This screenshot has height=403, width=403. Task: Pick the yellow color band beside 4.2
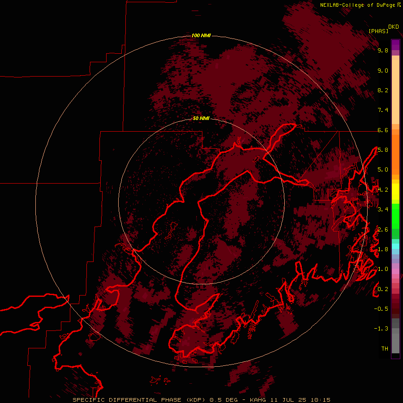tap(395, 192)
